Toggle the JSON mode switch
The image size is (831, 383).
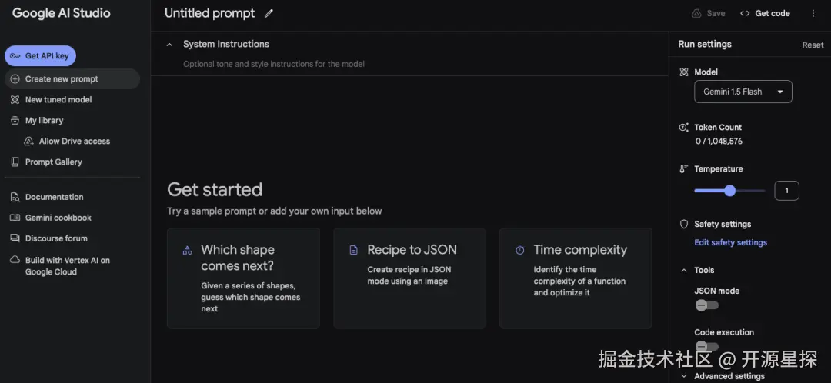coord(706,305)
